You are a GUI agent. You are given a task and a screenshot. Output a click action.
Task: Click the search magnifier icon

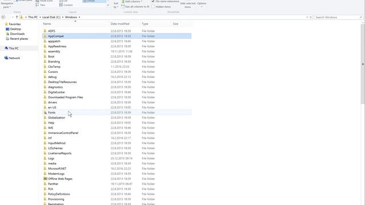coord(360,17)
